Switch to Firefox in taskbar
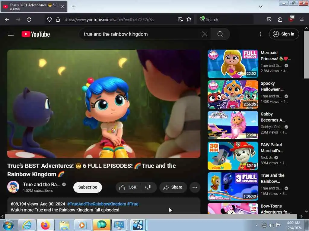The height and width of the screenshot is (231, 309). (x=45, y=225)
